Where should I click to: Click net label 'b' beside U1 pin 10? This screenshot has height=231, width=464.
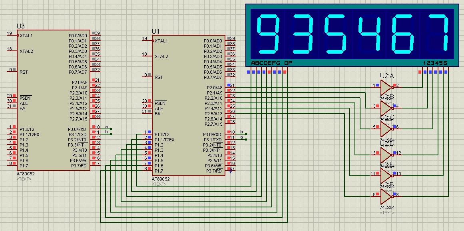click(242, 132)
